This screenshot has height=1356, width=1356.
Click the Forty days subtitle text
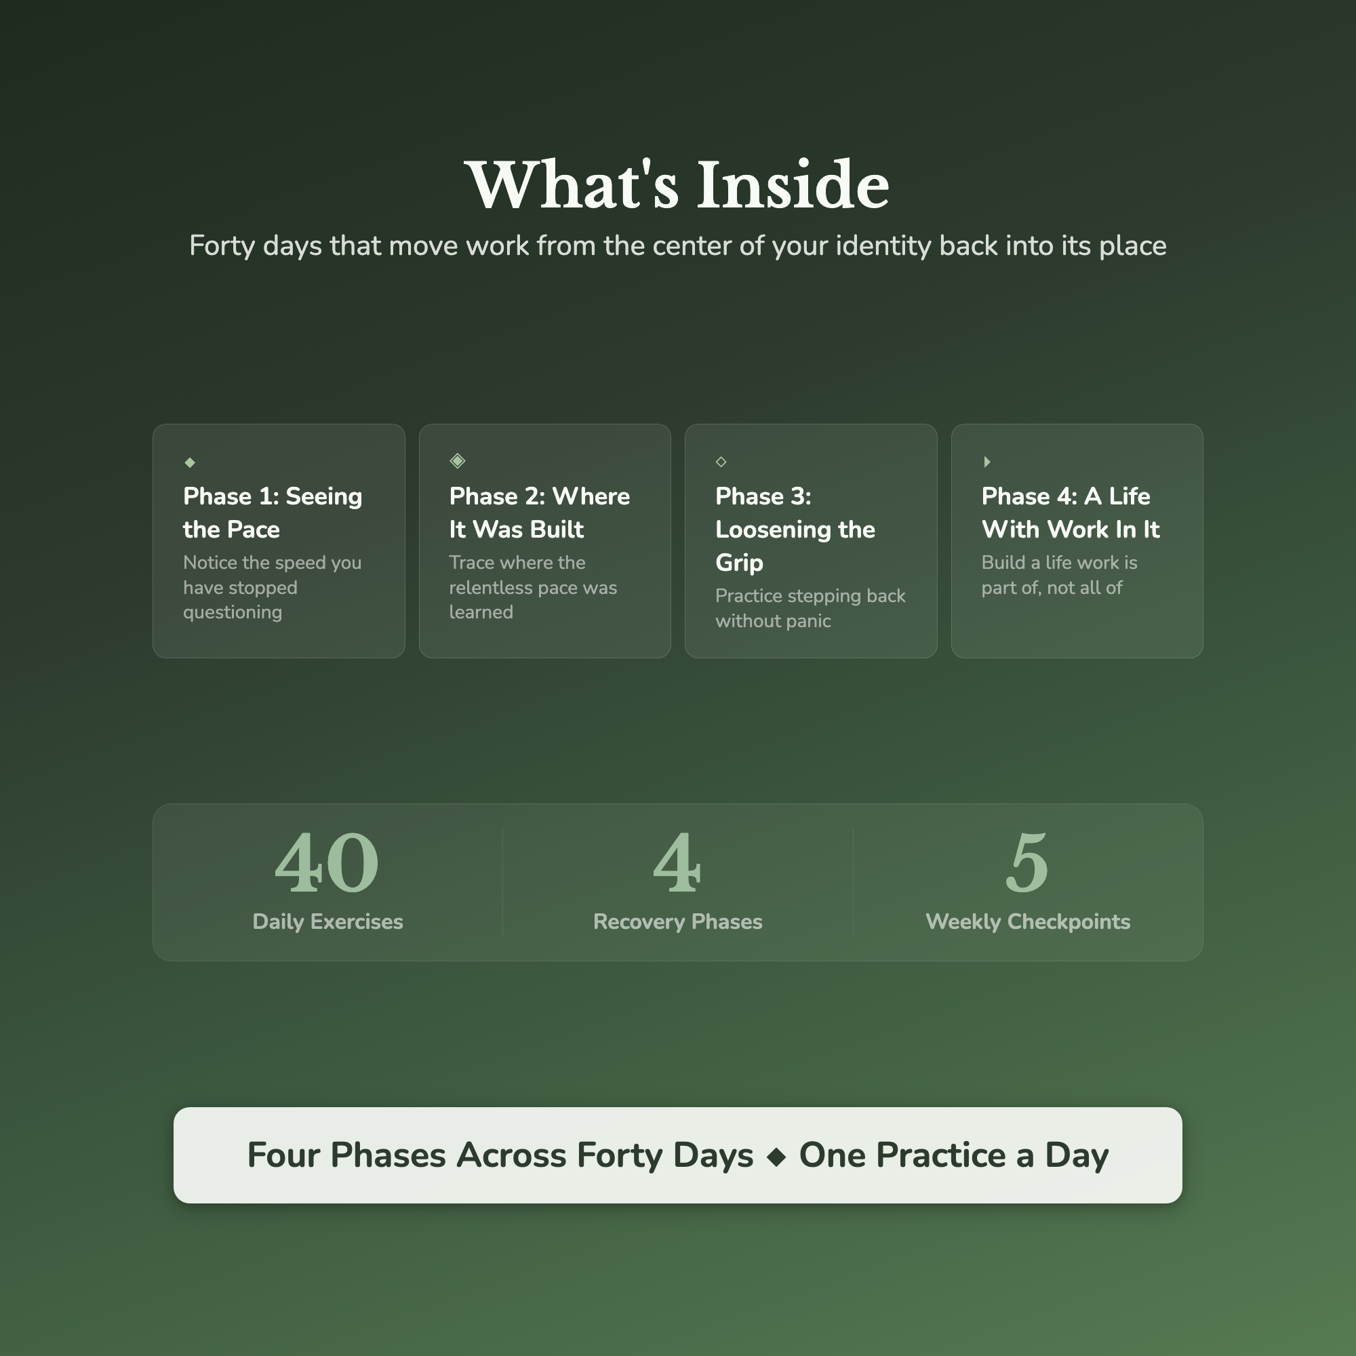pyautogui.click(x=678, y=245)
